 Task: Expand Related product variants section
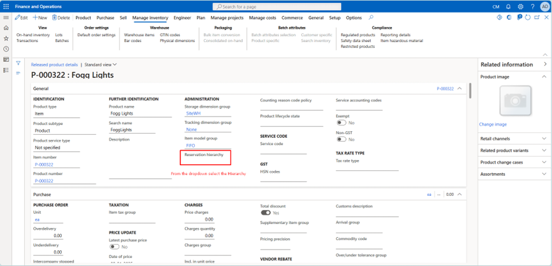tap(544, 151)
